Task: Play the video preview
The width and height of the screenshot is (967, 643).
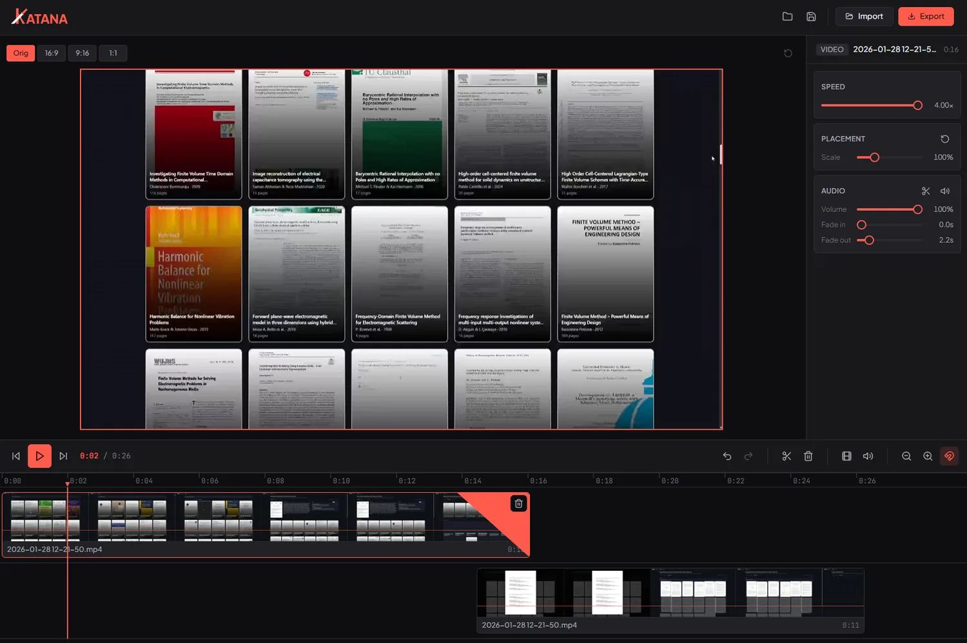Action: coord(39,456)
